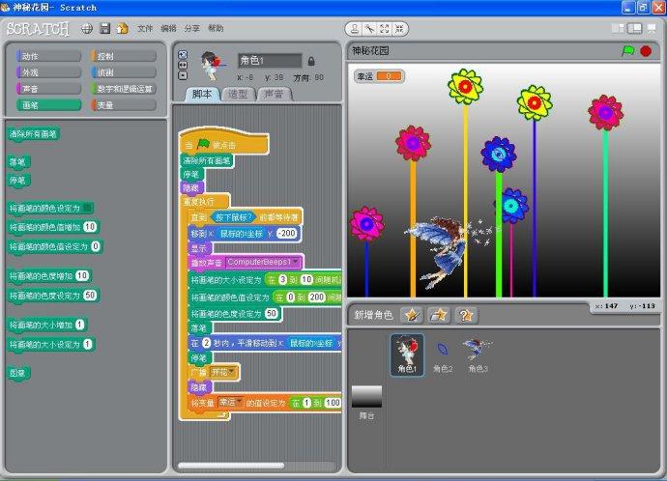Click the 清除所有画笔 palette block

pyautogui.click(x=33, y=134)
